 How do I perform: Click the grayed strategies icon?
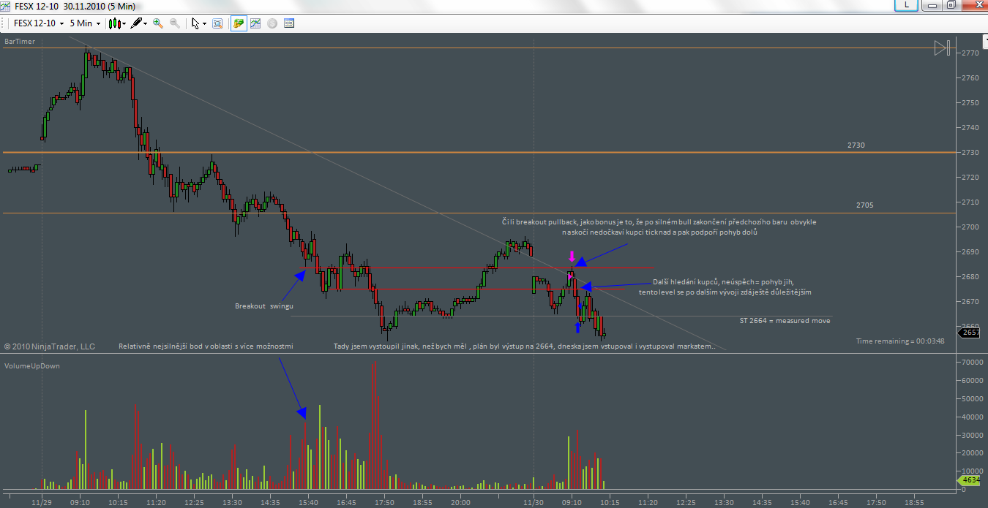pyautogui.click(x=272, y=23)
